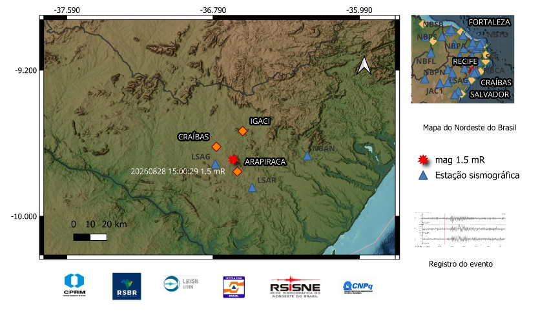Click the event label '20260828 15:00:29 1.5 mR'
The width and height of the screenshot is (549, 326).
[x=178, y=172]
